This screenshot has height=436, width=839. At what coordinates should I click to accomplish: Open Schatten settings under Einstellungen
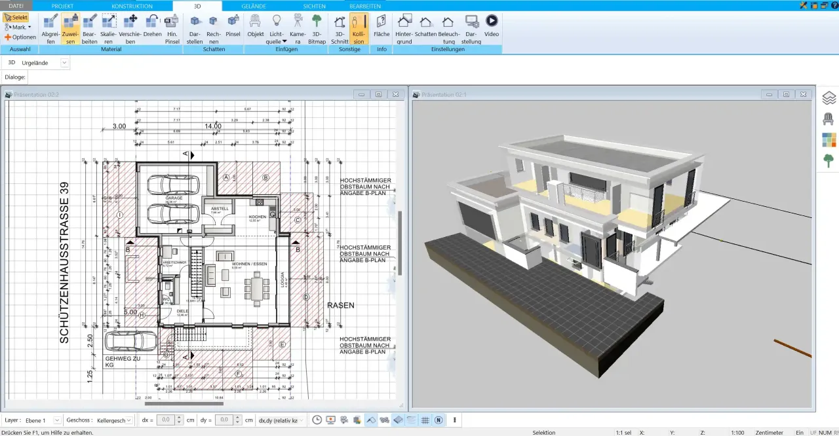tap(426, 25)
